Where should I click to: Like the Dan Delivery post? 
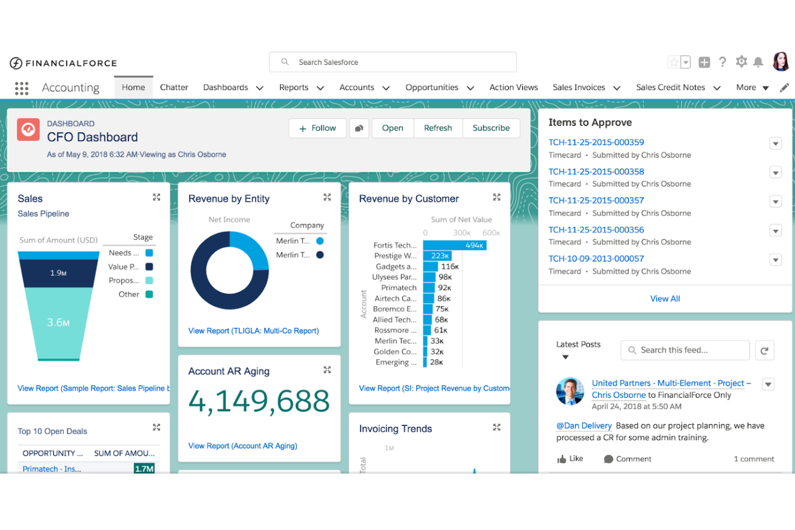[570, 459]
